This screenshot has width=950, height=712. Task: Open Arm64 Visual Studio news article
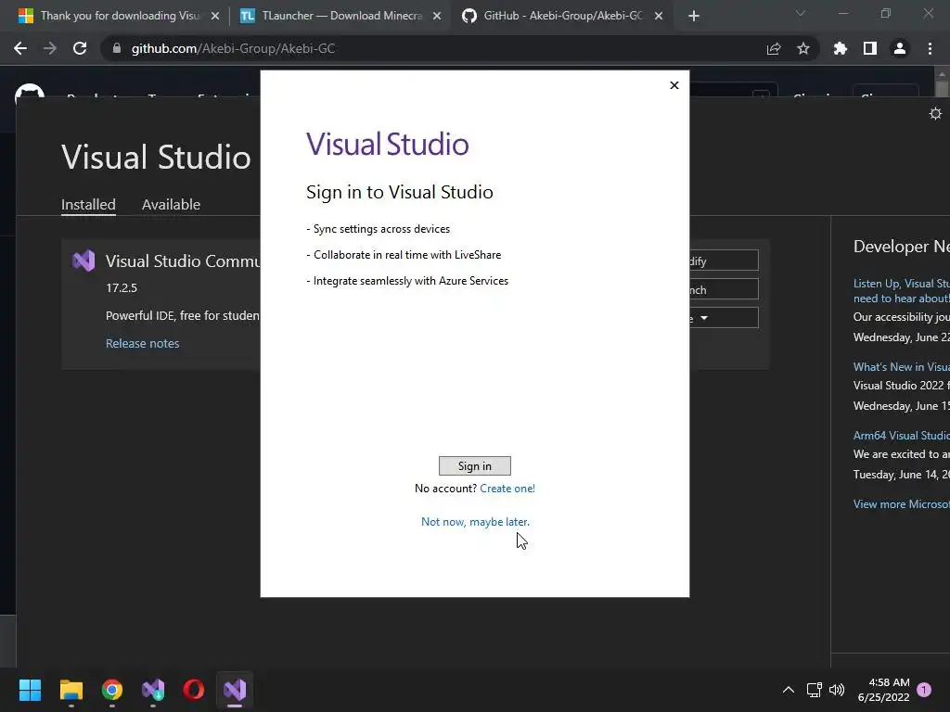click(x=901, y=436)
